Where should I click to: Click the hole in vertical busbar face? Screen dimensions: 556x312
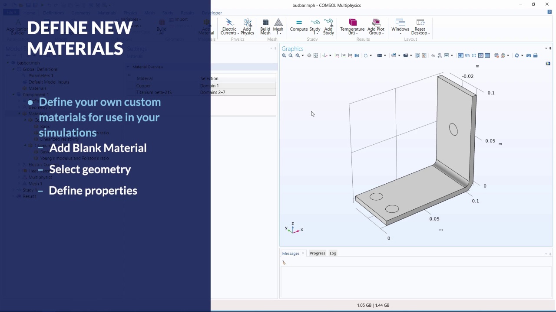[453, 130]
